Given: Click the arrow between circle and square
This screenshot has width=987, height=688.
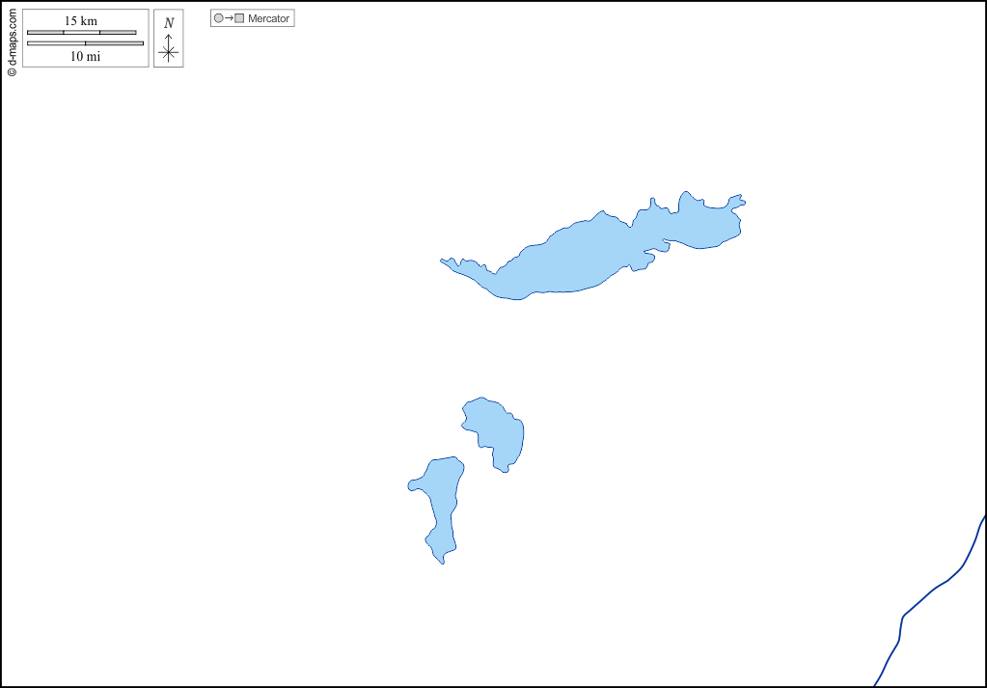Looking at the screenshot, I should (229, 18).
